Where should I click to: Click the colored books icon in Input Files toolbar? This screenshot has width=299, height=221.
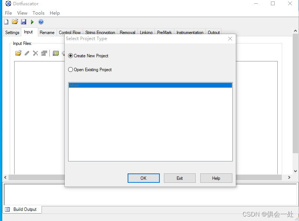tap(56, 53)
